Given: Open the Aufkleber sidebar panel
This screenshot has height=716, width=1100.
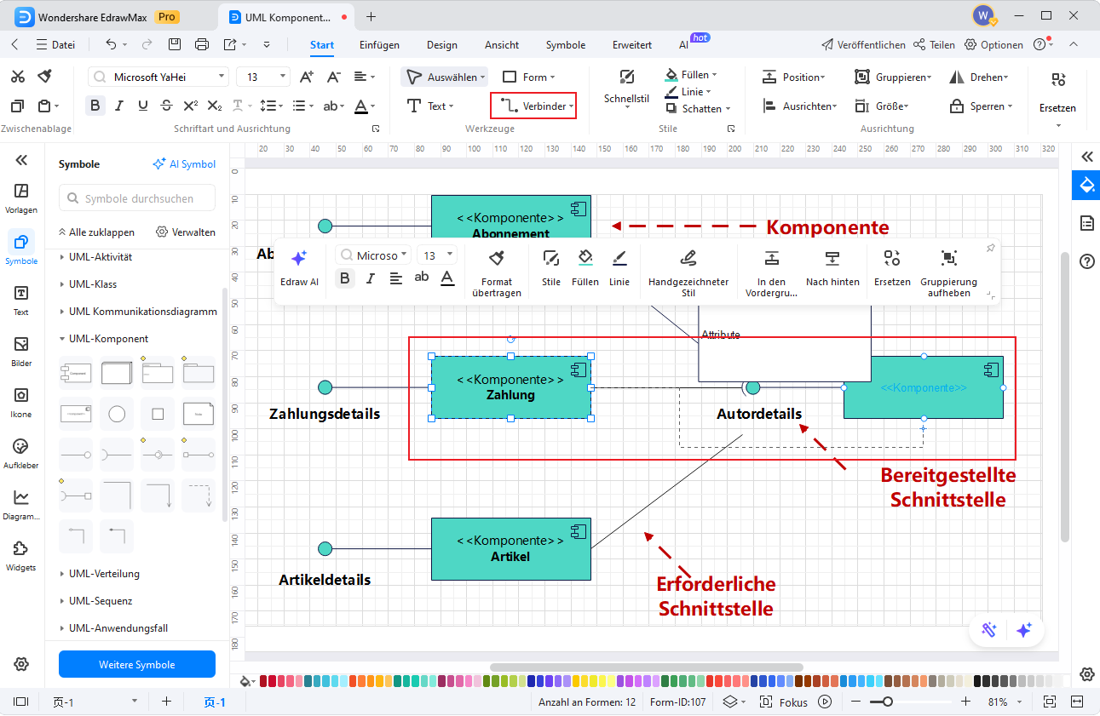Looking at the screenshot, I should tap(21, 453).
